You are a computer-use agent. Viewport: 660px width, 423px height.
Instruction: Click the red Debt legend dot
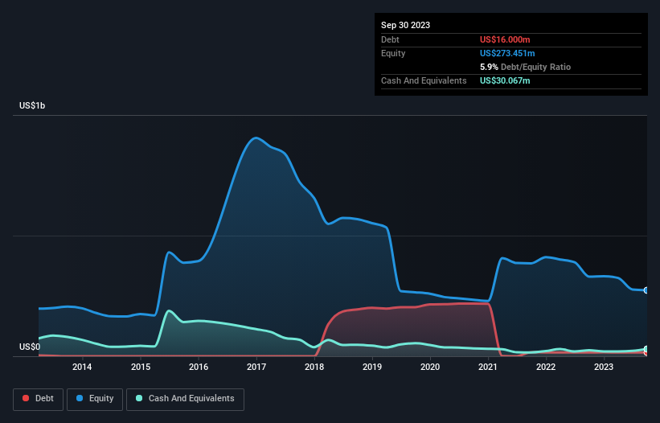click(26, 398)
